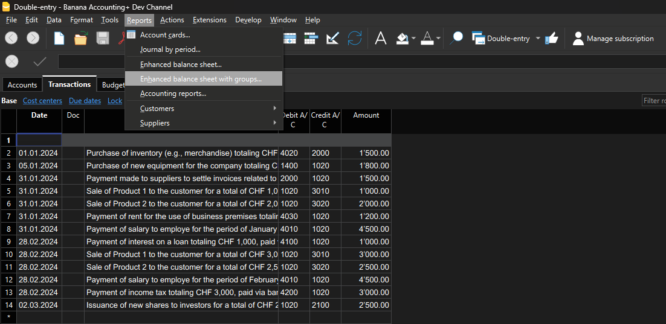The width and height of the screenshot is (666, 324).
Task: Click the New file icon
Action: point(59,38)
